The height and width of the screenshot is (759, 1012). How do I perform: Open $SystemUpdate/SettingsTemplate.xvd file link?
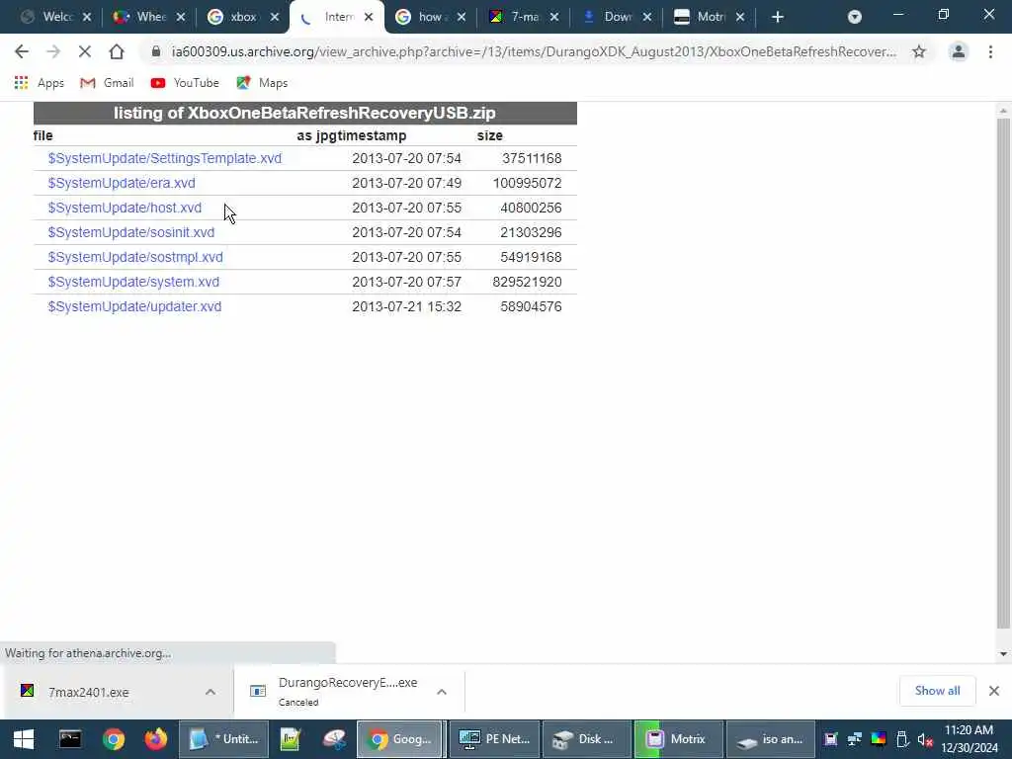[165, 158]
